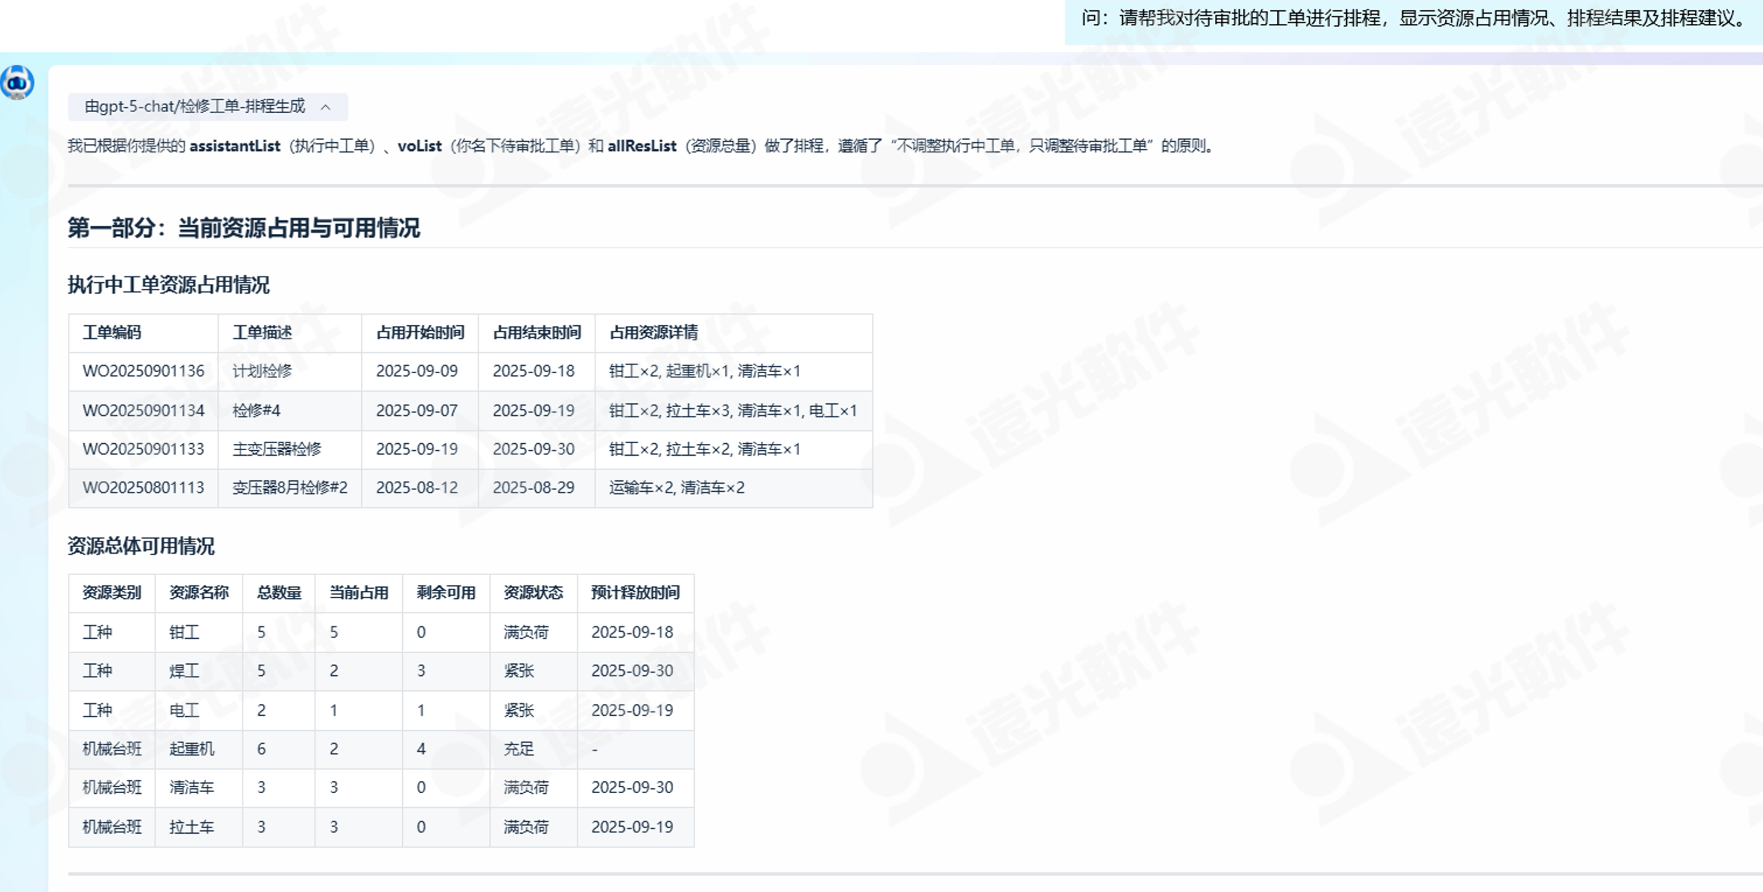Click the 焊工 resource name cell
1763x892 pixels.
(x=183, y=671)
